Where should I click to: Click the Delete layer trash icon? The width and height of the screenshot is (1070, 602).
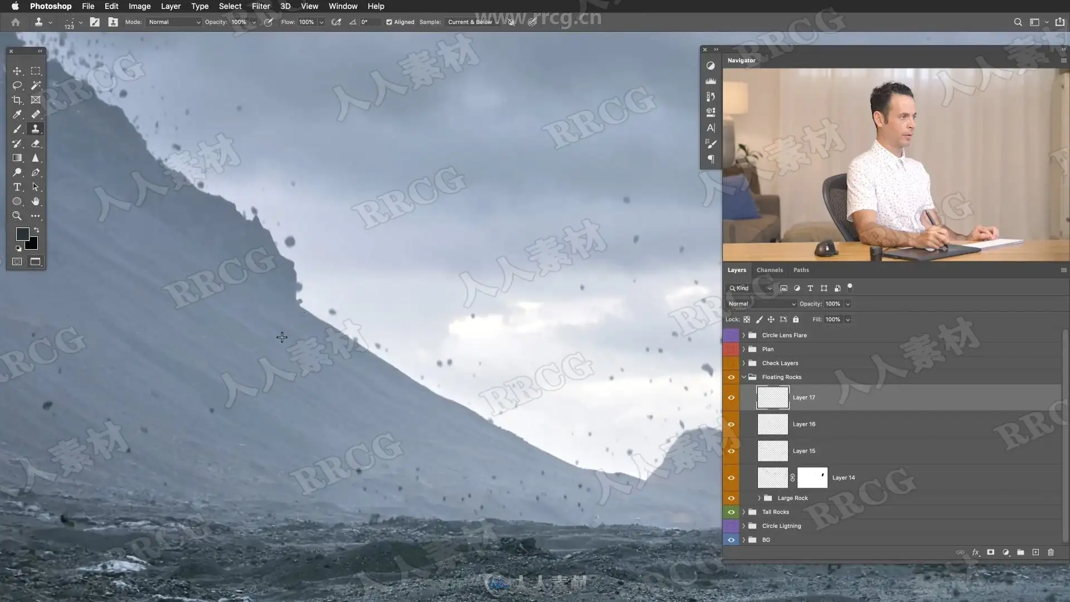point(1050,552)
